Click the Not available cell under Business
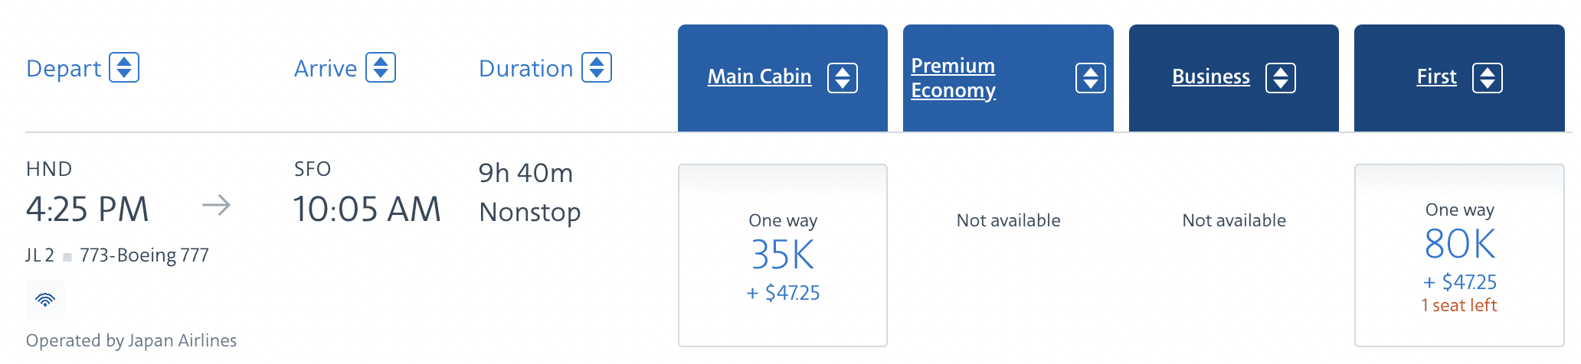Viewport: 1581px width, 364px height. point(1234,221)
